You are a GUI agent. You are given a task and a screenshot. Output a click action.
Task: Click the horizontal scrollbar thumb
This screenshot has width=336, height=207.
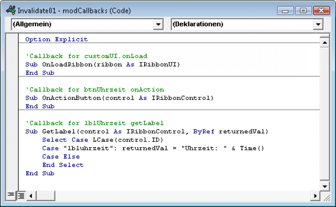[x=44, y=195]
